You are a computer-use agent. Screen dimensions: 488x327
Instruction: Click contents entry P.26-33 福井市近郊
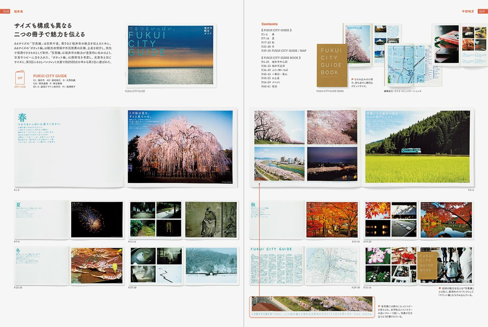[x=273, y=66]
